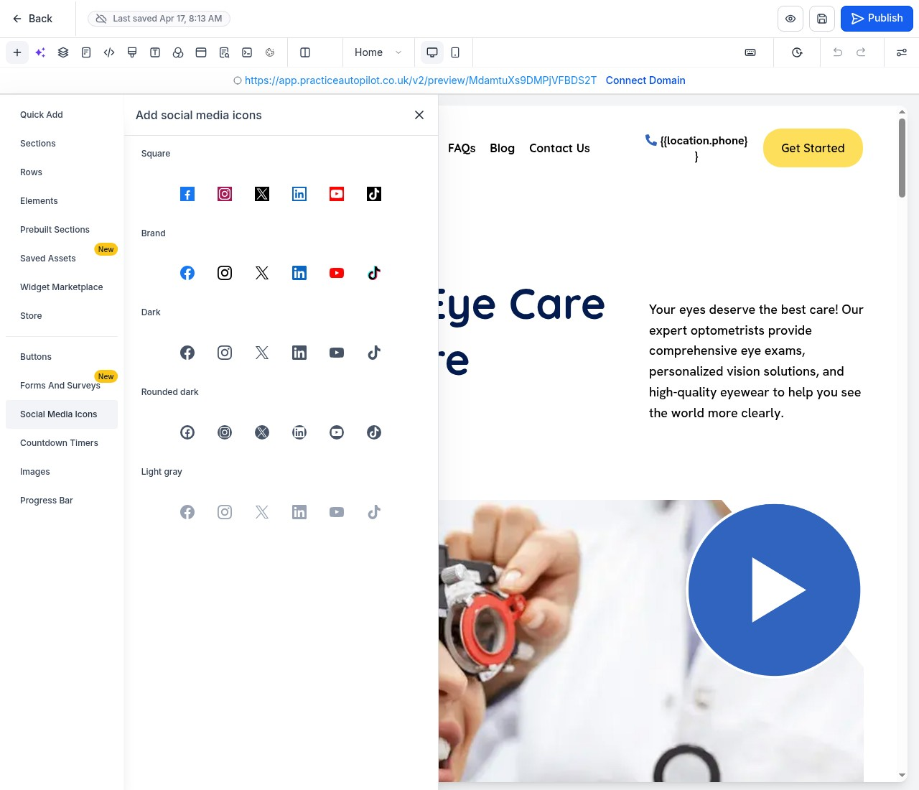Click the Undo arrow
This screenshot has width=919, height=790.
tap(837, 52)
